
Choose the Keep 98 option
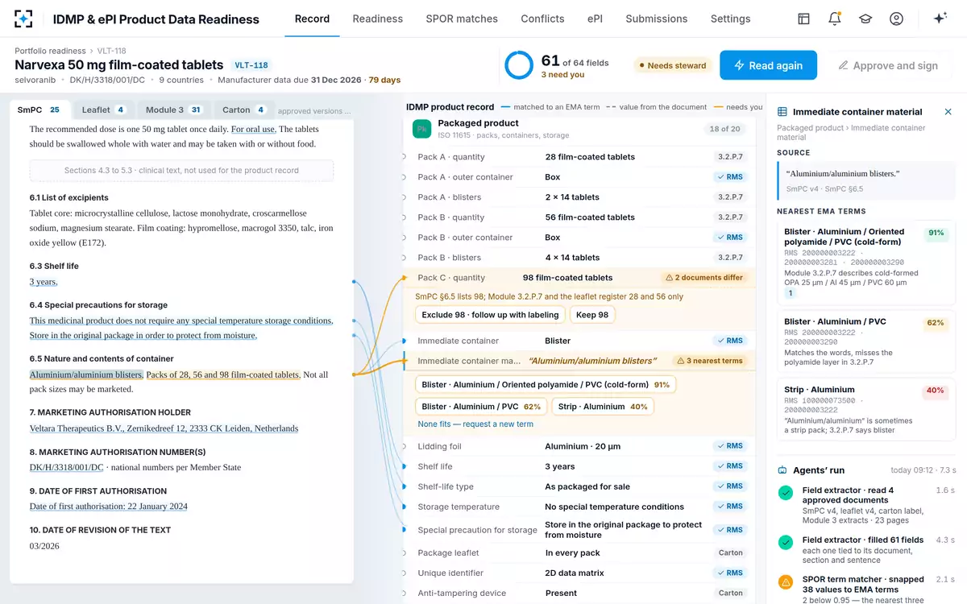[592, 315]
